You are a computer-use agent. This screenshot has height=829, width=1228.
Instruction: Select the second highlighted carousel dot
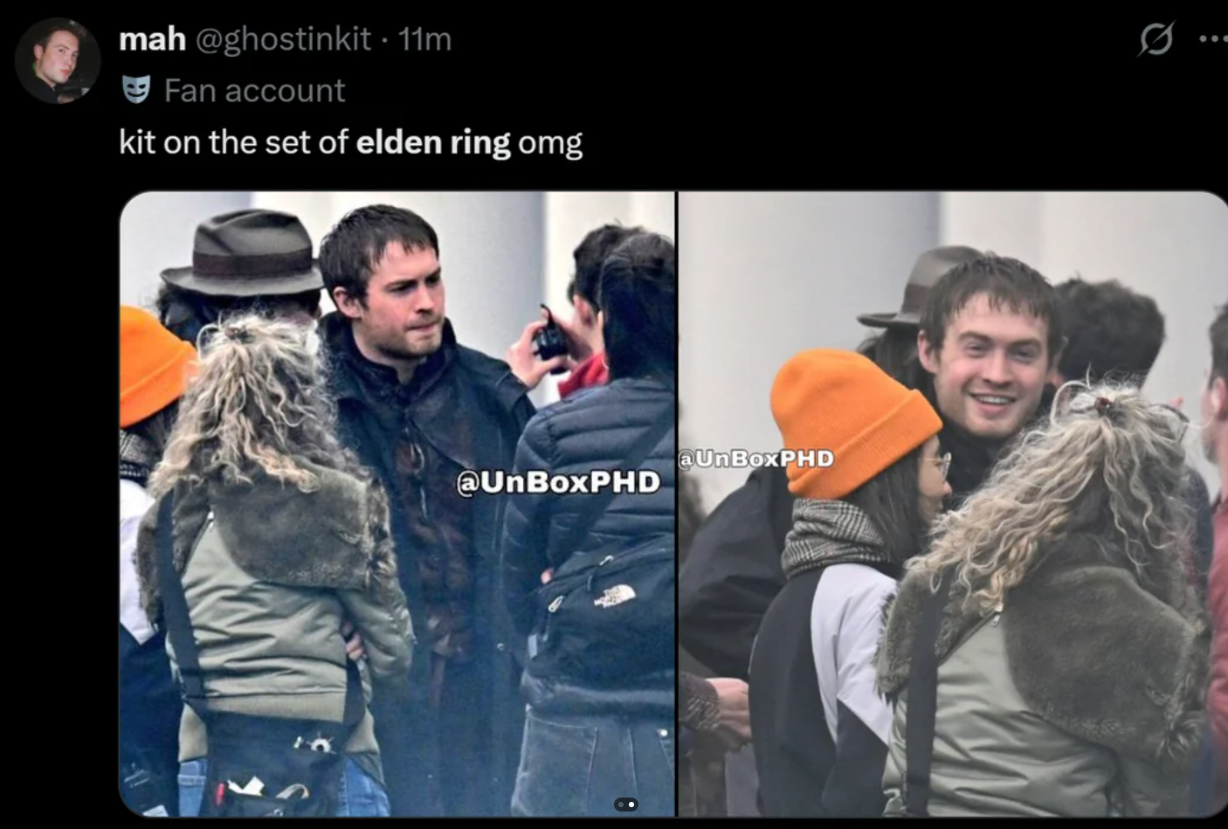pyautogui.click(x=631, y=805)
